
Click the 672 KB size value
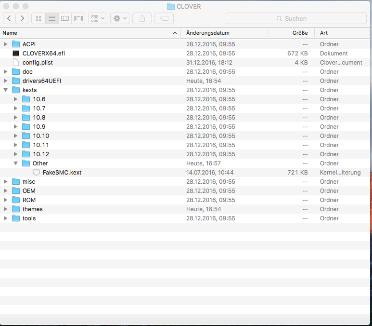(x=297, y=53)
